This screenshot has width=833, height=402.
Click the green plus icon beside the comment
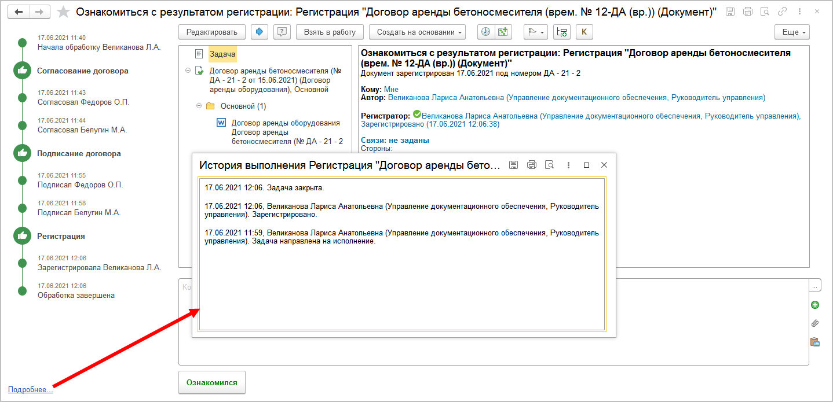(815, 305)
